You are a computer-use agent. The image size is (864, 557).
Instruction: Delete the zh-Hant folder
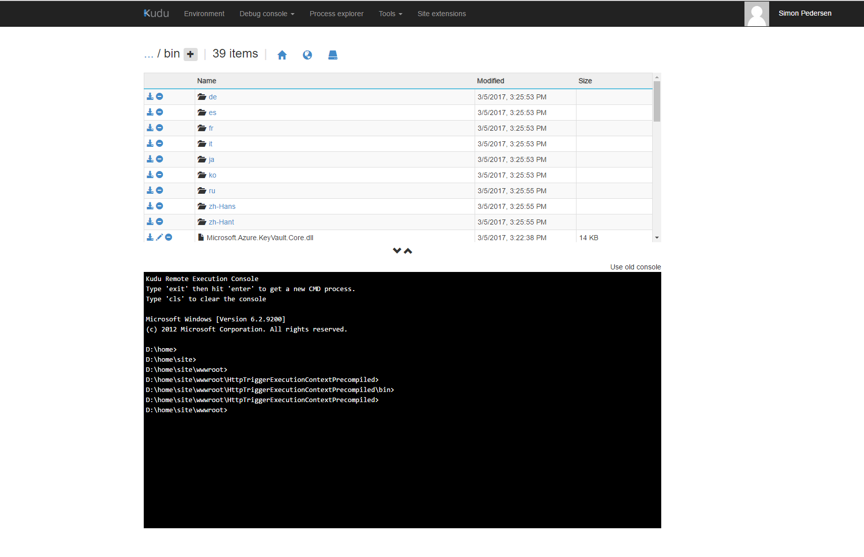coord(159,221)
